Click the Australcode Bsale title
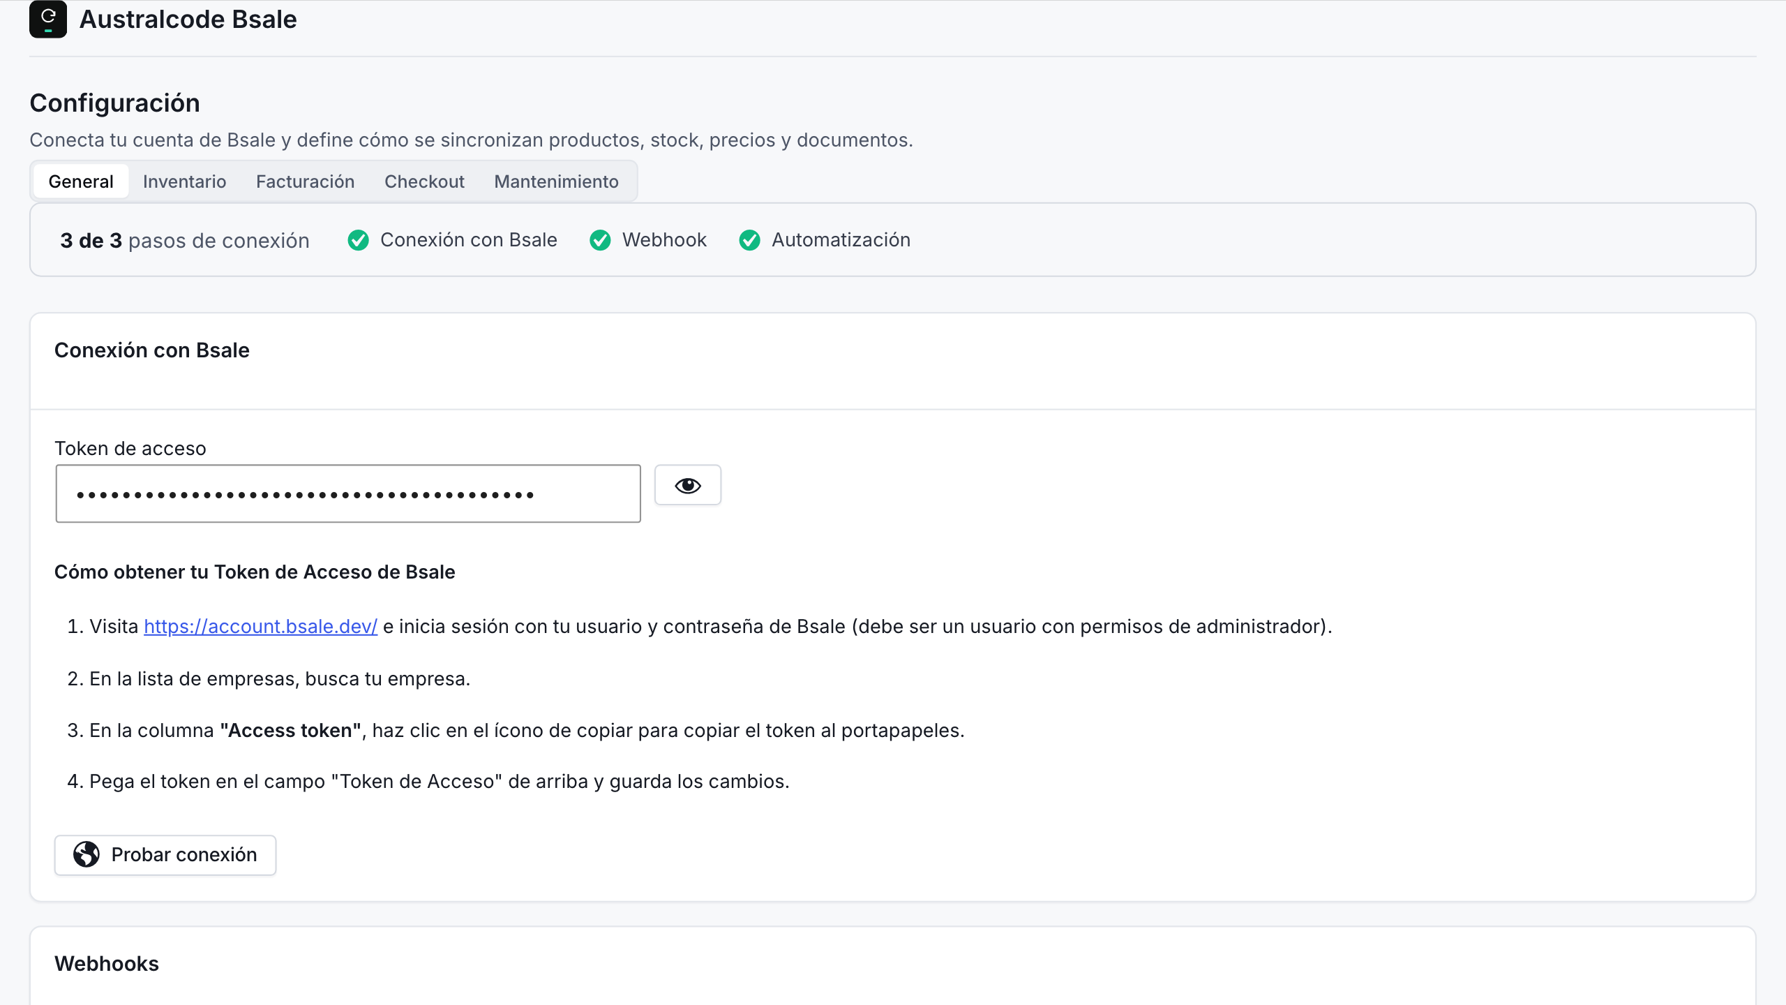This screenshot has height=1005, width=1786. 188,20
